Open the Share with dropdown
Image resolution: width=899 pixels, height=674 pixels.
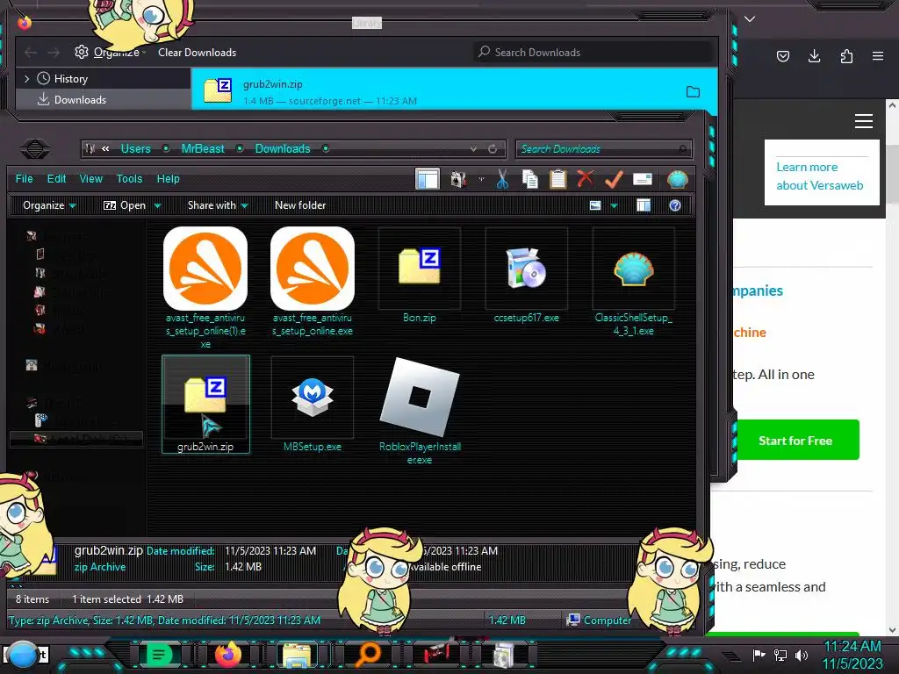218,205
